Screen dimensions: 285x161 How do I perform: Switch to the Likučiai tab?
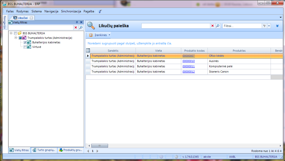[x=22, y=18]
